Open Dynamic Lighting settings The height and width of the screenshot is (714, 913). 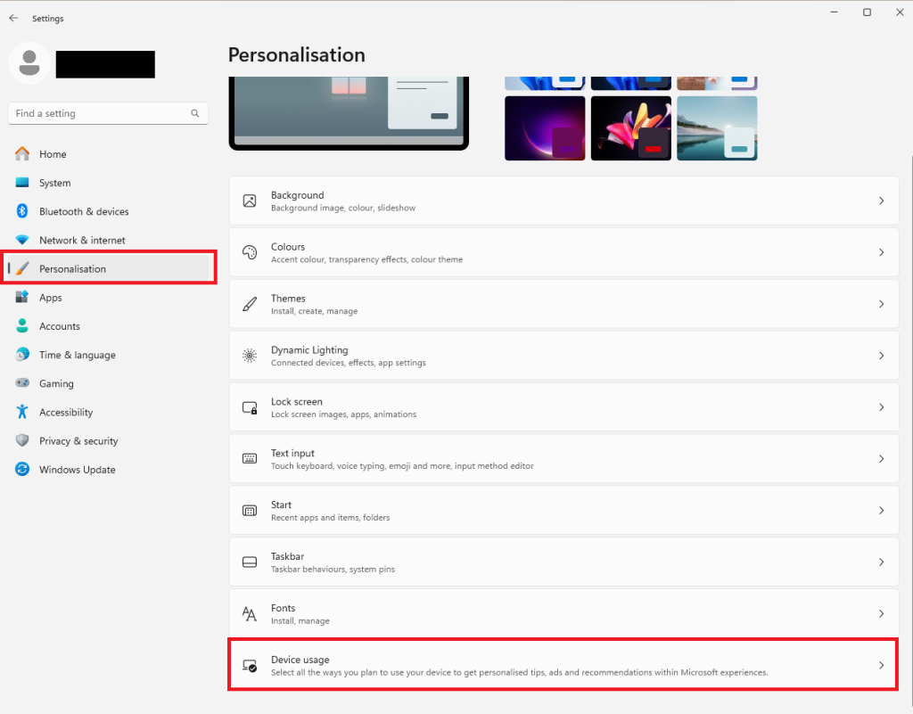coord(563,356)
